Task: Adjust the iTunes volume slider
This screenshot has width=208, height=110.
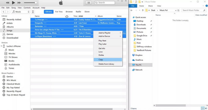Action: (x=30, y=3)
